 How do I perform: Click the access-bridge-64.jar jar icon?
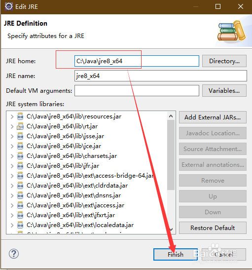[x=20, y=176]
